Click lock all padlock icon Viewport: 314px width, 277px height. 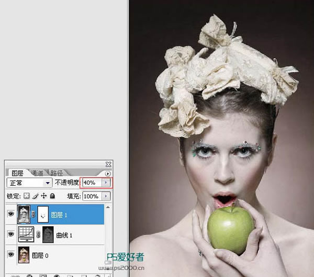52,196
